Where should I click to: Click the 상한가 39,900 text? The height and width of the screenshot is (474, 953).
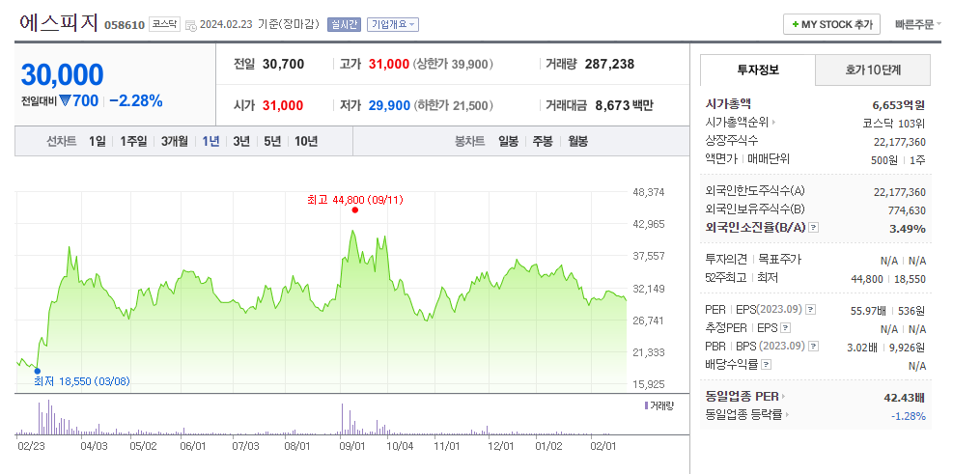[453, 64]
